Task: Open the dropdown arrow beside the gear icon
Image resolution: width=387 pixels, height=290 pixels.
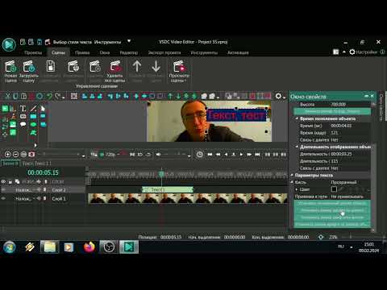Action: [284, 97]
